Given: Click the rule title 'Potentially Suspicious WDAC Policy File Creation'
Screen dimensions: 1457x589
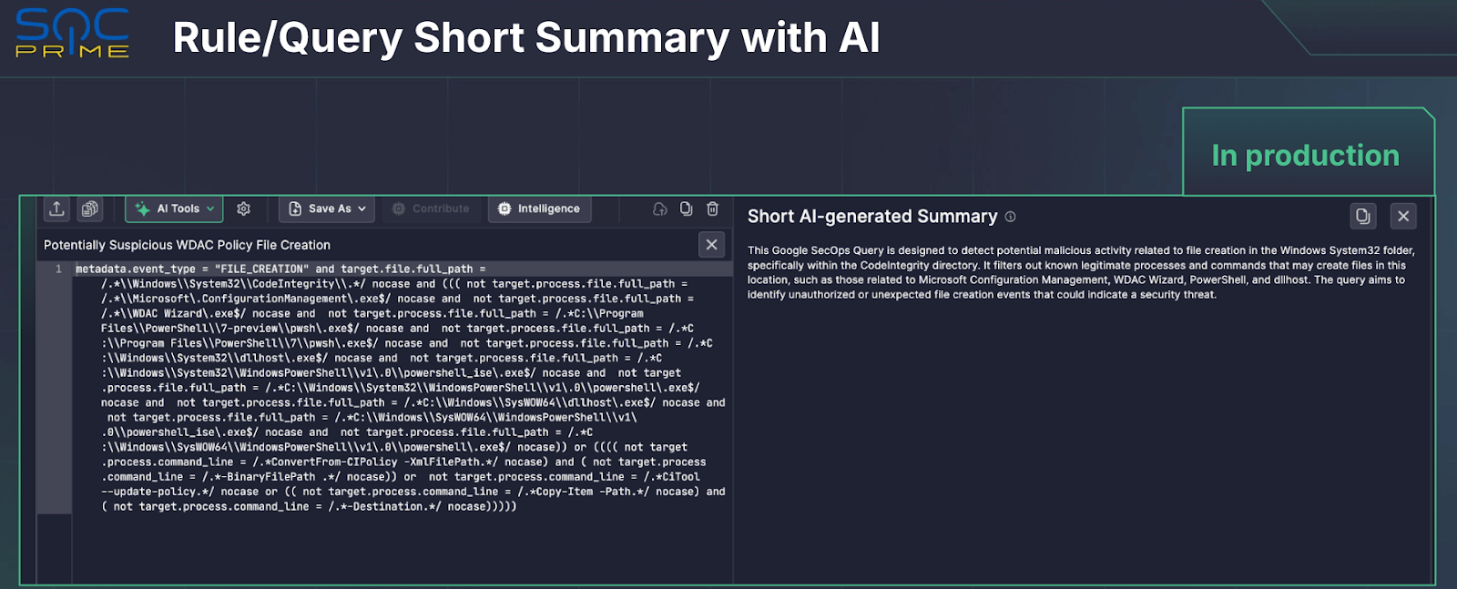Looking at the screenshot, I should (x=187, y=245).
